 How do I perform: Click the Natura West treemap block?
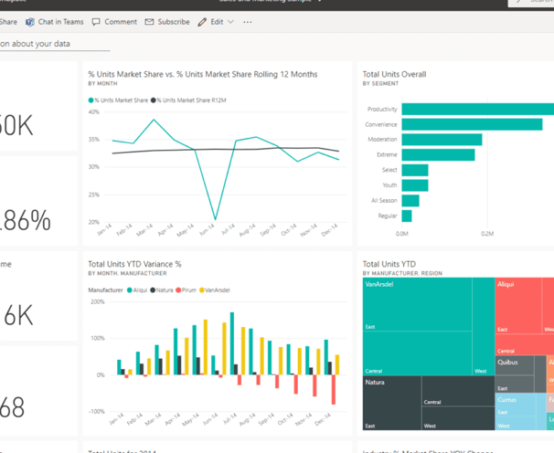click(x=458, y=418)
